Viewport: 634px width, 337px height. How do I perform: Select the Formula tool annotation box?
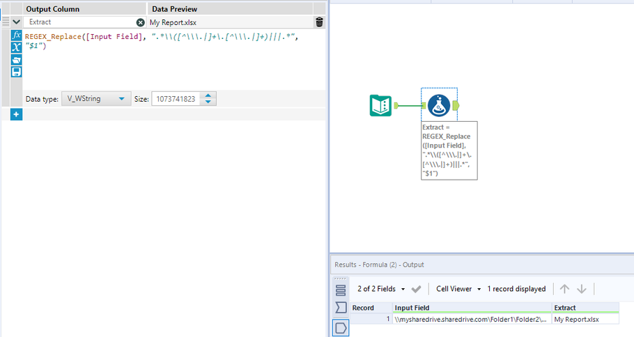click(449, 150)
